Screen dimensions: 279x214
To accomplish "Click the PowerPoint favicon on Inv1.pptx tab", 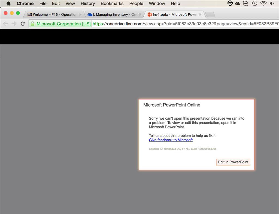I will [150, 14].
